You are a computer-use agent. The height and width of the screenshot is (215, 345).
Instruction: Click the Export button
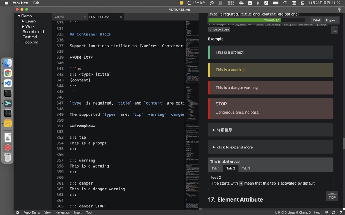click(x=331, y=20)
